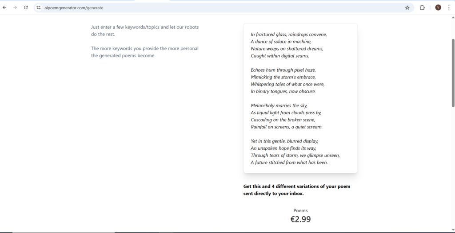Screen dimensions: 455x233
Task: Click the "The more keywords you provide" paragraph
Action: 145,52
